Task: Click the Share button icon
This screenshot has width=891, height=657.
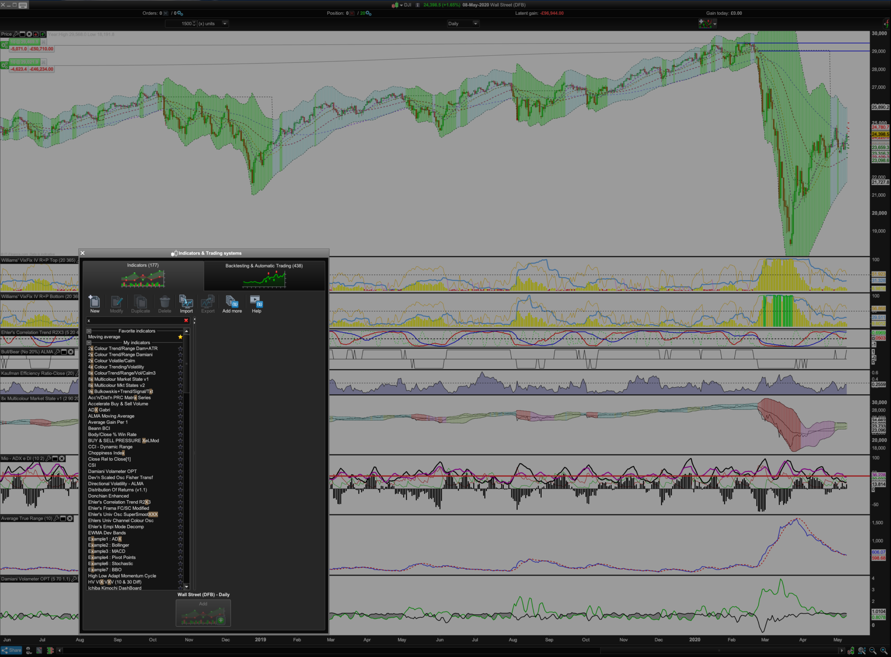Action: [x=11, y=650]
